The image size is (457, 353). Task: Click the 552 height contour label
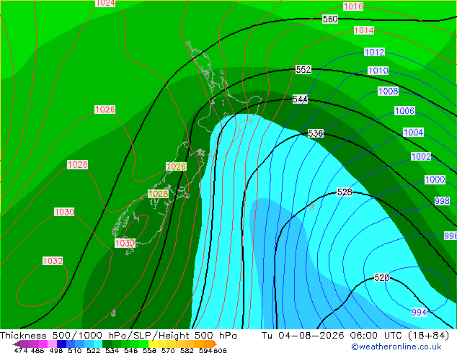click(303, 70)
